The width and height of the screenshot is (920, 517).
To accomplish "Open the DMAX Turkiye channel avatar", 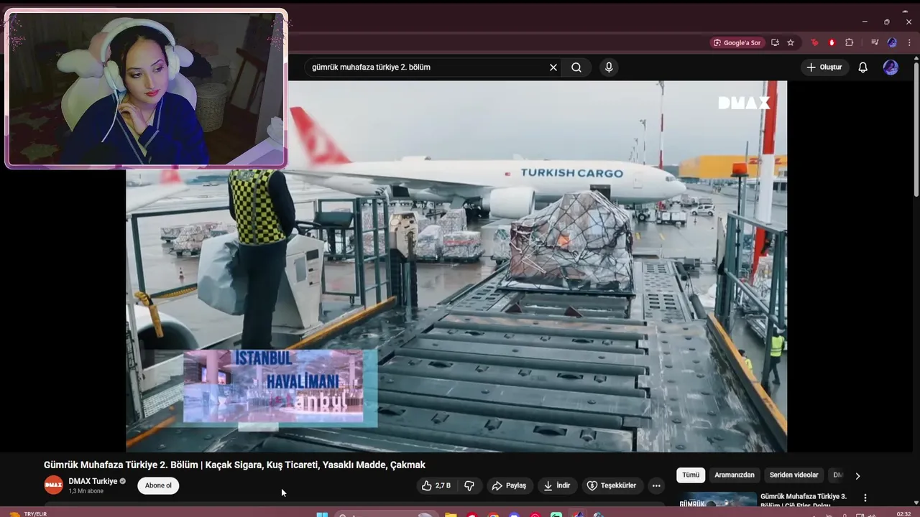I will pos(54,485).
